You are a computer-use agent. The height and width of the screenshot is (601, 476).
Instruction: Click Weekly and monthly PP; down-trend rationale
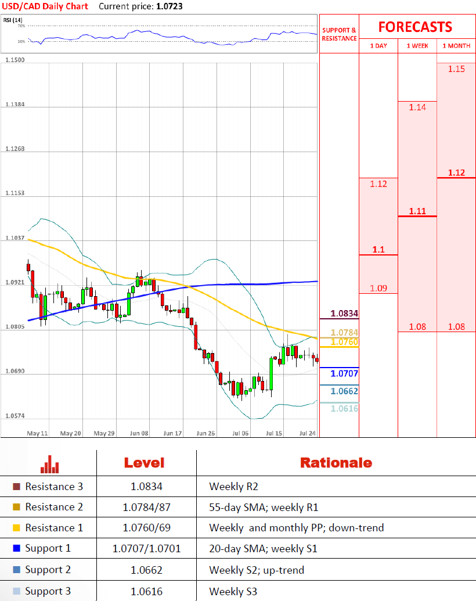[297, 528]
